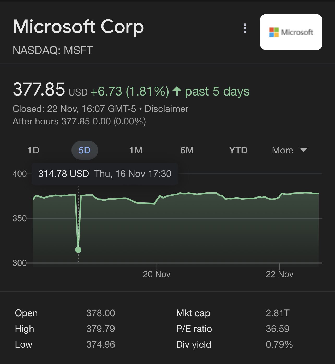Expand the More time ranges dropdown
Screen dimensions: 335x364
click(283, 150)
